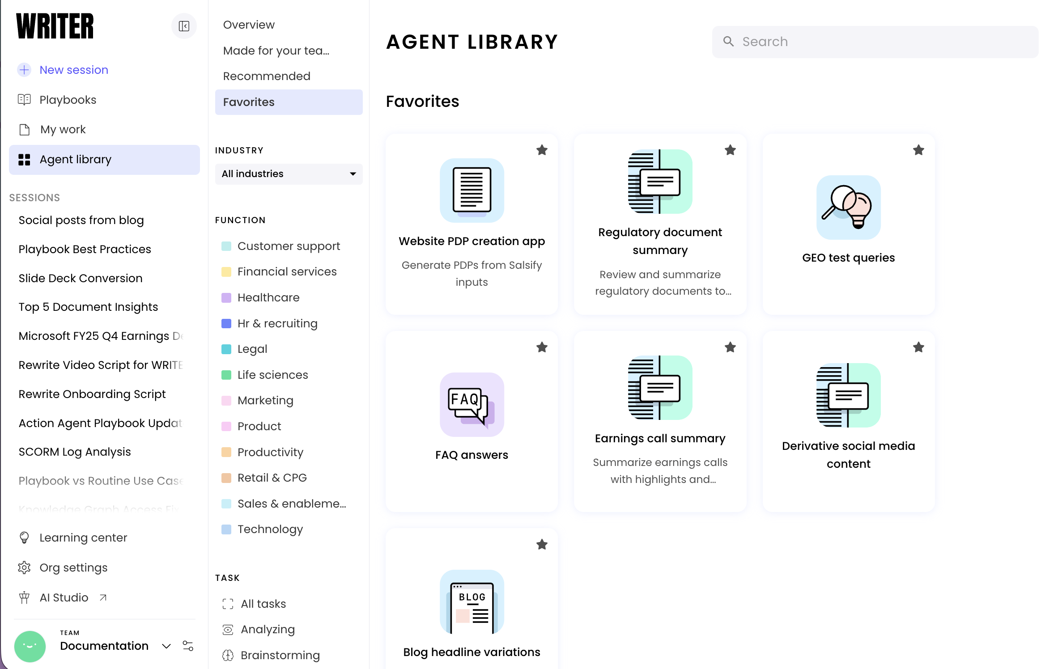Click the Blog headline variations icon
Image resolution: width=1045 pixels, height=669 pixels.
(x=472, y=601)
